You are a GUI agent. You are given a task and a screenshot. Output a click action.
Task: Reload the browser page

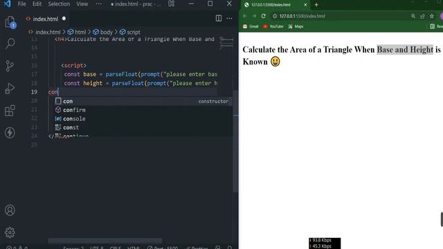click(263, 16)
